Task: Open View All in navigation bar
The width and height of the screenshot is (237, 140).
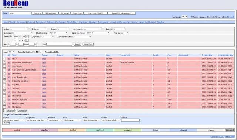Action: pyautogui.click(x=12, y=22)
